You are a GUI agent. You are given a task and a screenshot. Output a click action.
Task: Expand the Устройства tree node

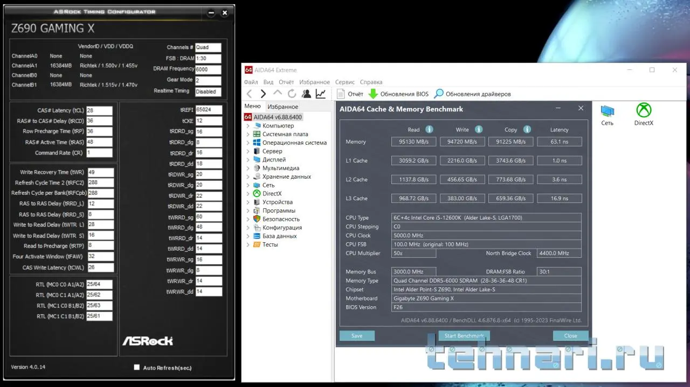[248, 202]
